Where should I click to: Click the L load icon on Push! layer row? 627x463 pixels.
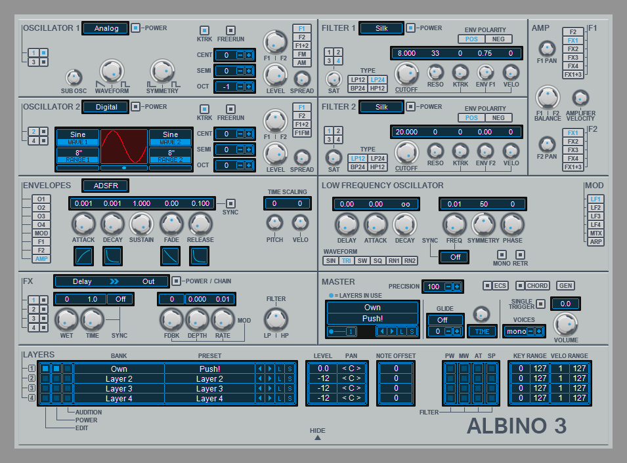point(280,369)
